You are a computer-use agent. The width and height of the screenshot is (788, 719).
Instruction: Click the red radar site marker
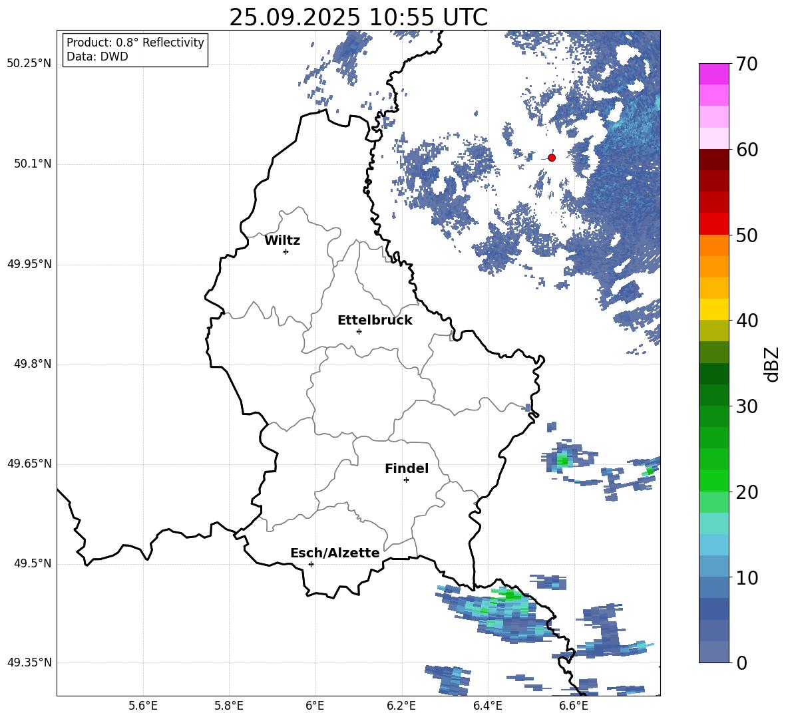552,158
